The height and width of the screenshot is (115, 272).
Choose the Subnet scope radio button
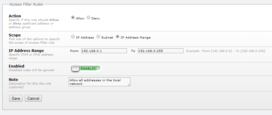98,37
